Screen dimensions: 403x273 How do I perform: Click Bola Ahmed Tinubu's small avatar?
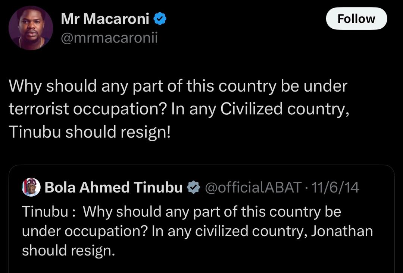31,187
